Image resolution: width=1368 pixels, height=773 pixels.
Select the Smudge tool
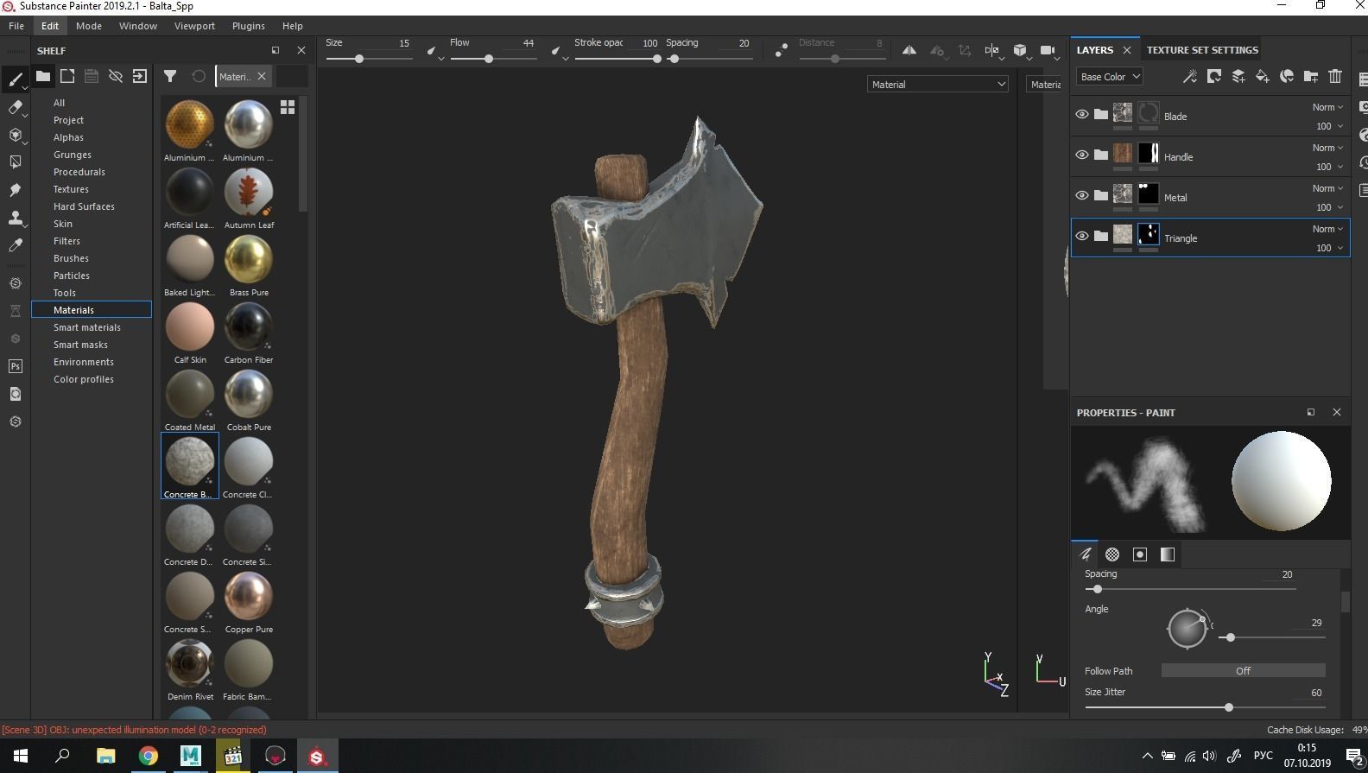click(15, 190)
